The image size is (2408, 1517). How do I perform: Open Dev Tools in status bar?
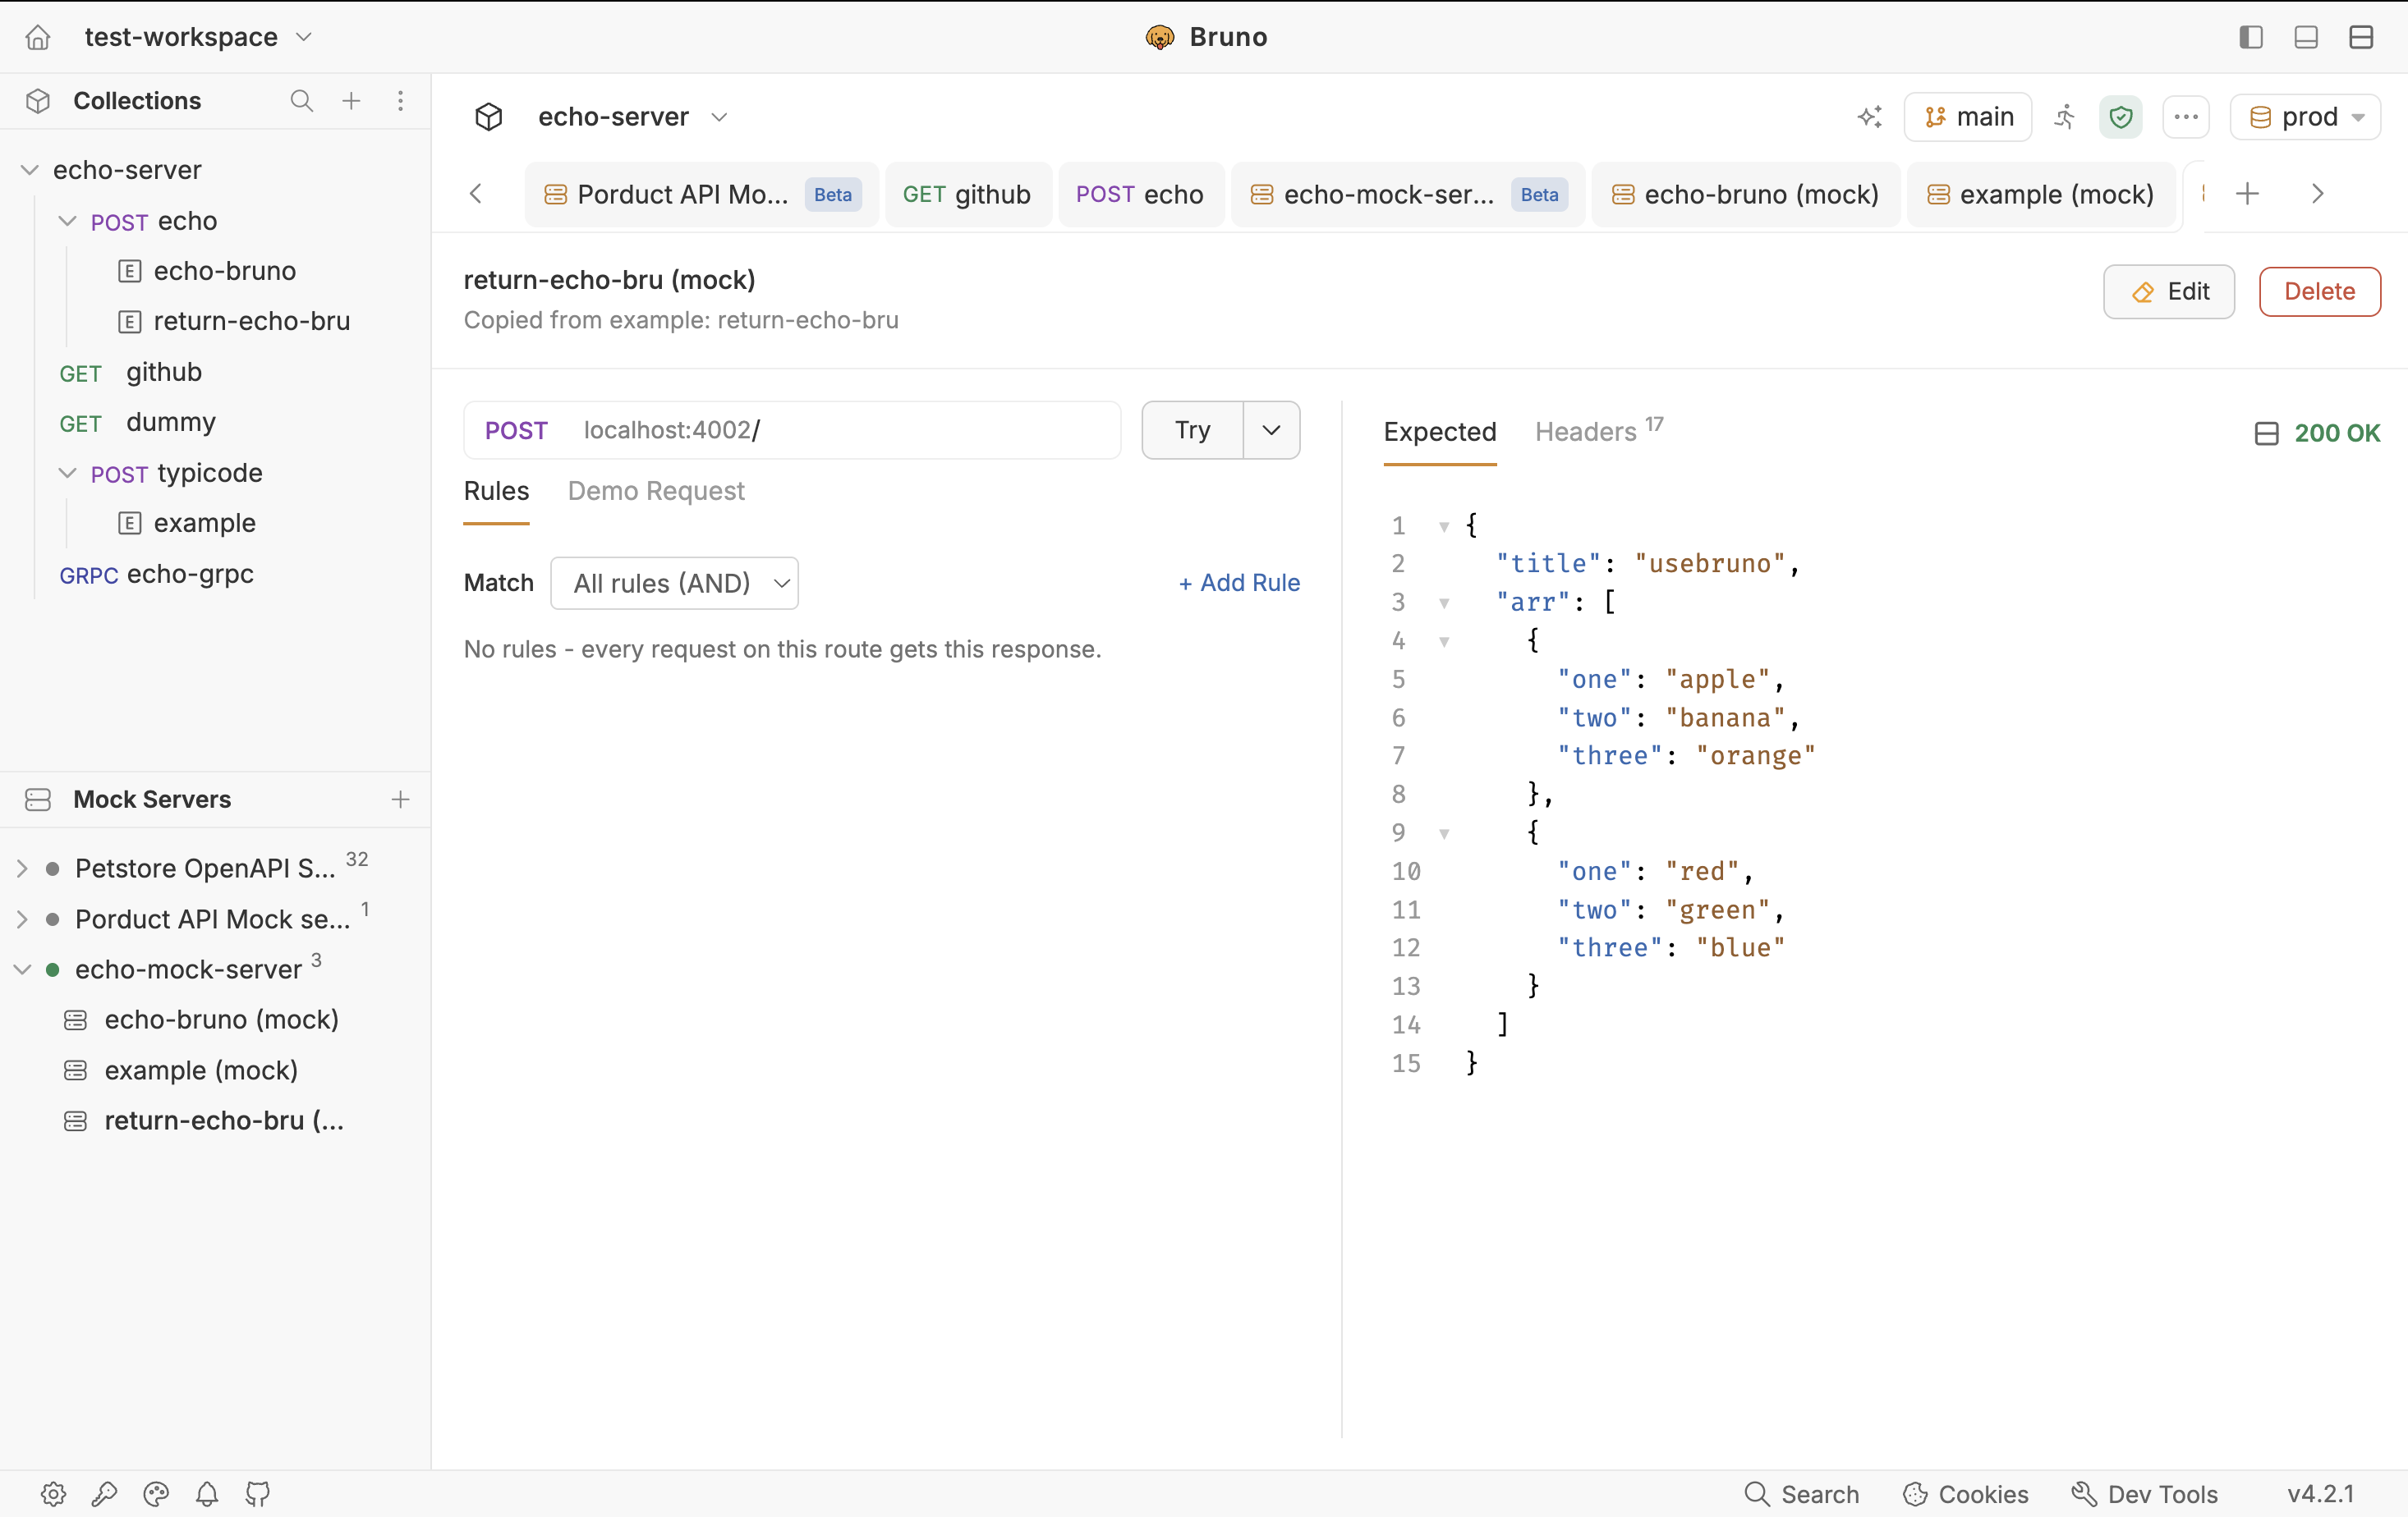[x=2145, y=1494]
